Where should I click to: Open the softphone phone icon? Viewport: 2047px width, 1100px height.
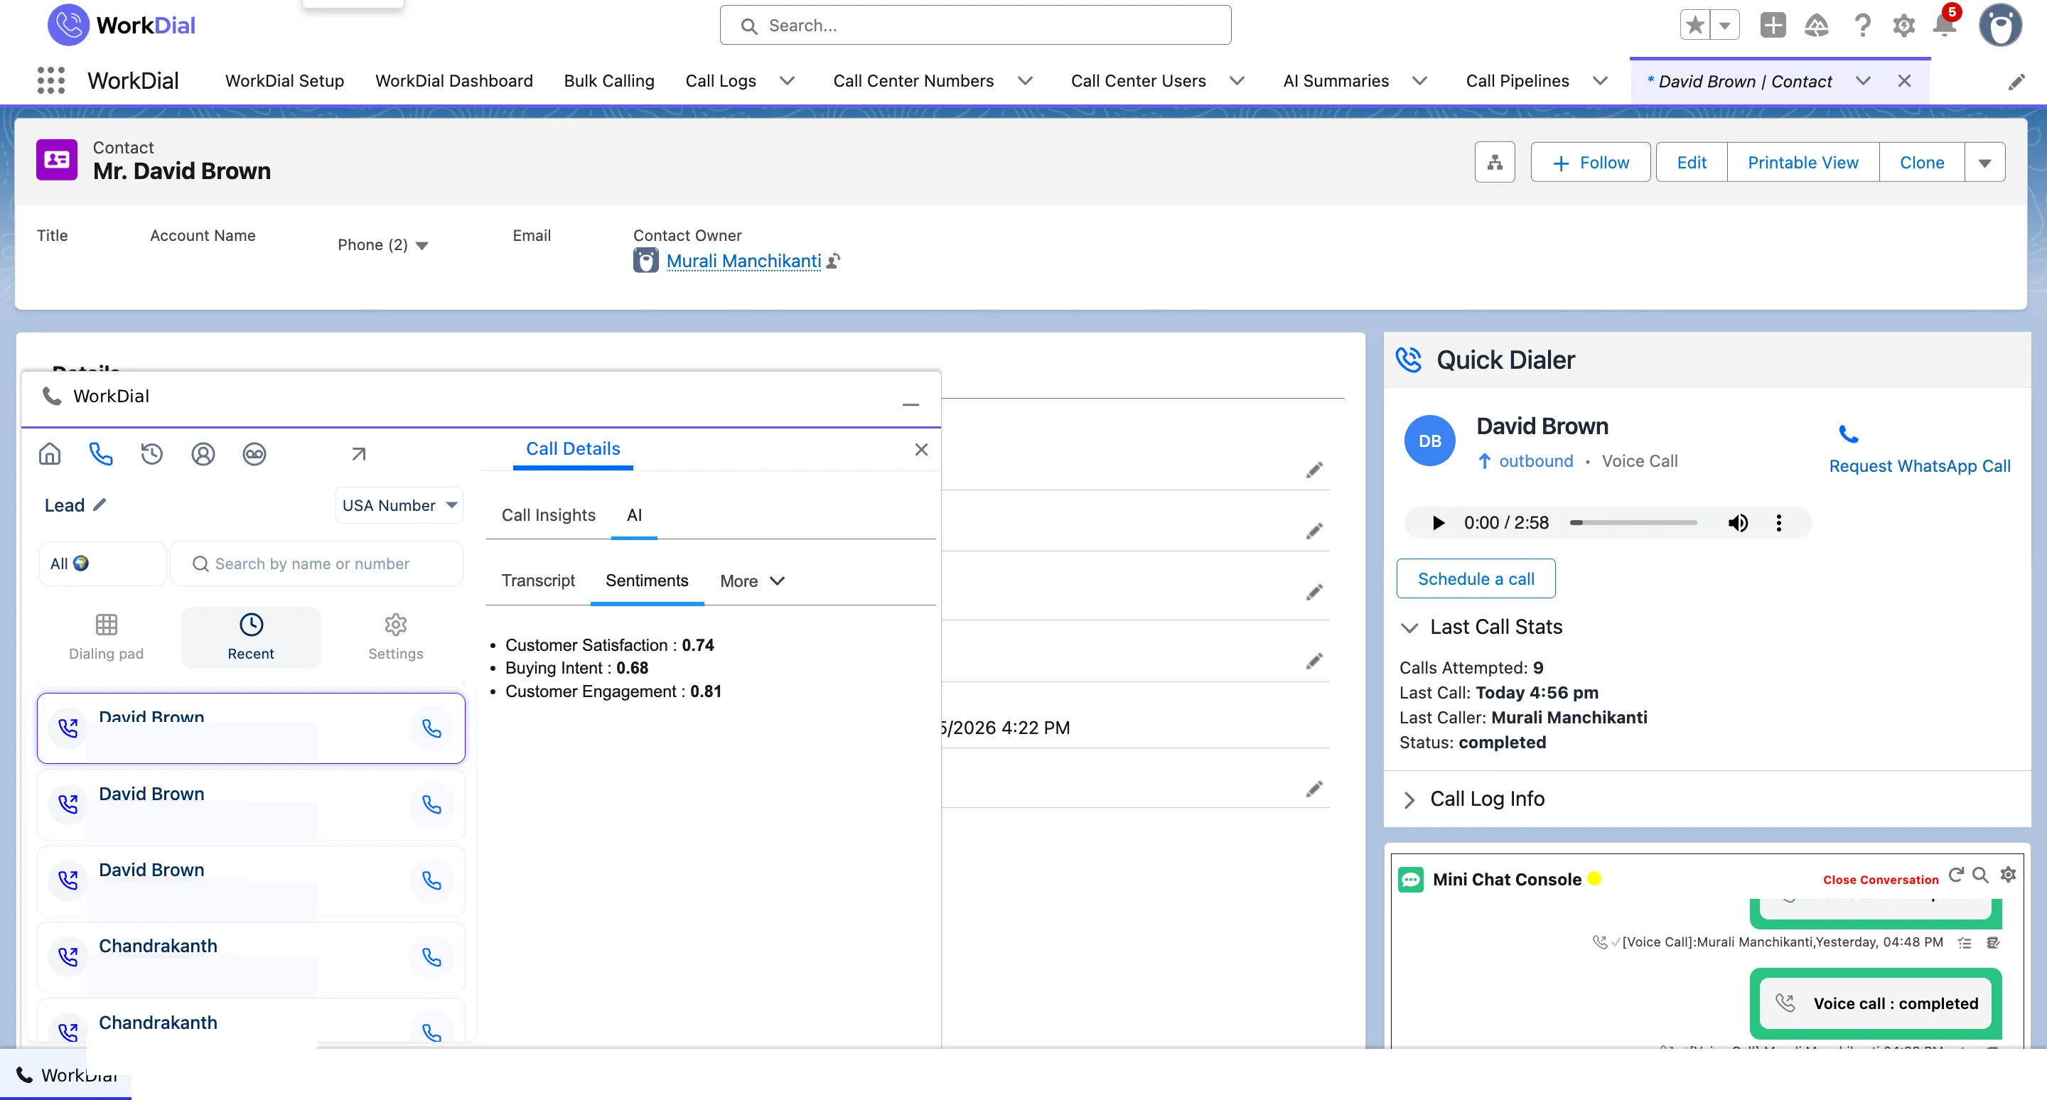[x=101, y=453]
